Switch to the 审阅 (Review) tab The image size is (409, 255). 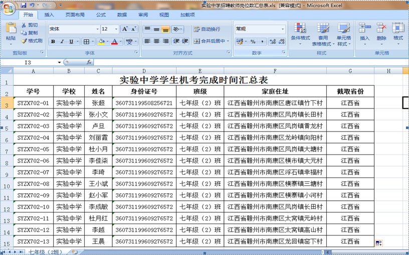pos(143,15)
